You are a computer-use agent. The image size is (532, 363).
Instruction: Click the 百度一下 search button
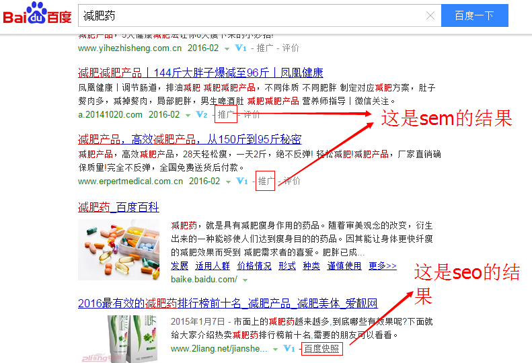[x=474, y=15]
